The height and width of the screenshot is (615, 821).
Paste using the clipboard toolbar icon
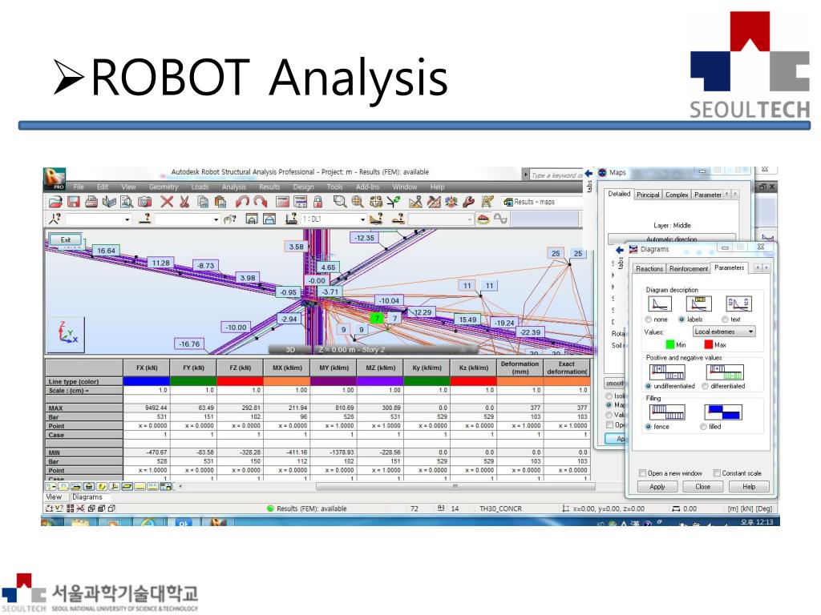coord(220,202)
